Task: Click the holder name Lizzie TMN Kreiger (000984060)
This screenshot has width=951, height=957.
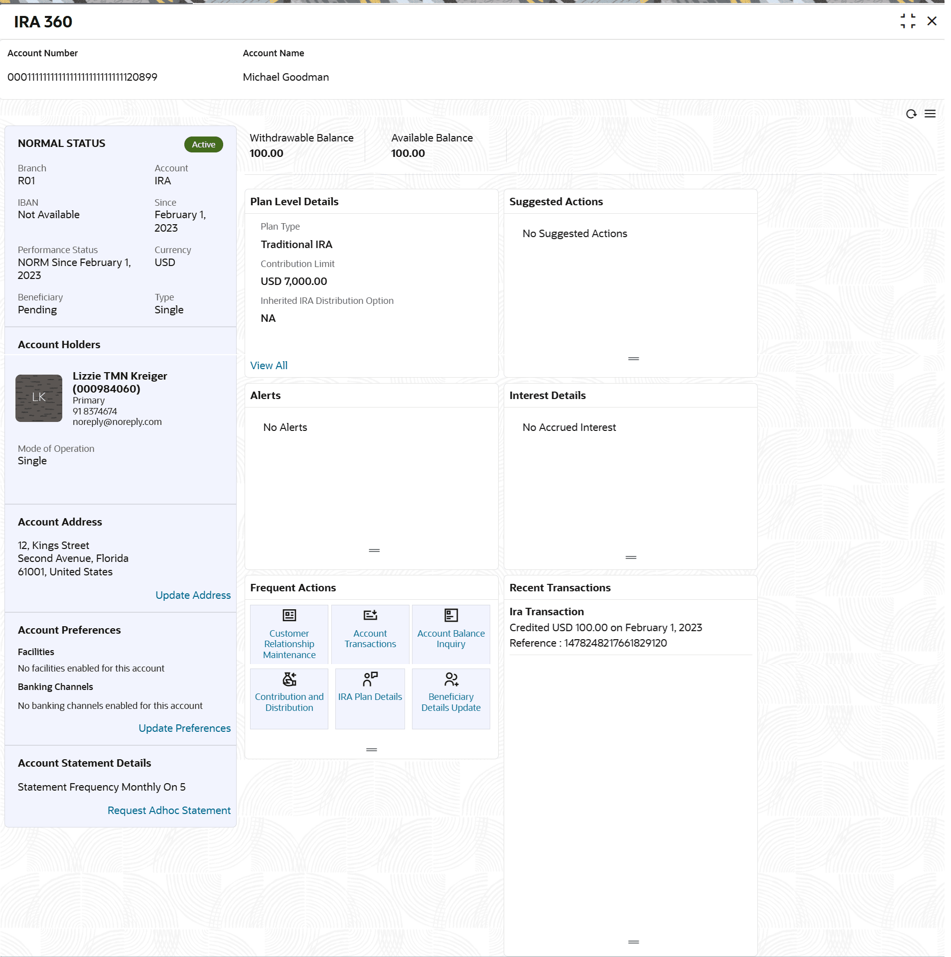Action: tap(120, 383)
